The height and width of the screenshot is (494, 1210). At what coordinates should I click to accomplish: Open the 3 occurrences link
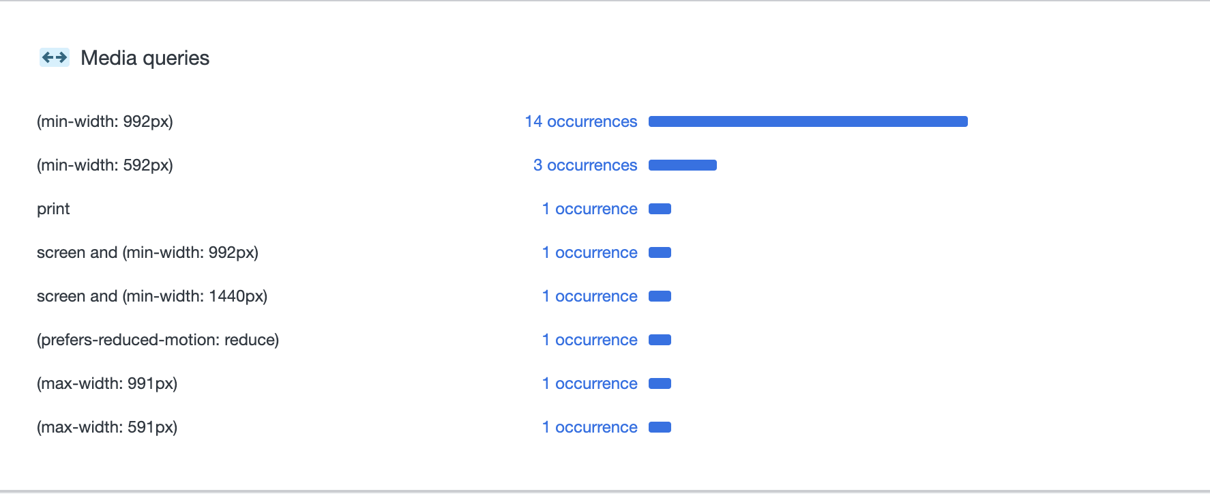[585, 165]
